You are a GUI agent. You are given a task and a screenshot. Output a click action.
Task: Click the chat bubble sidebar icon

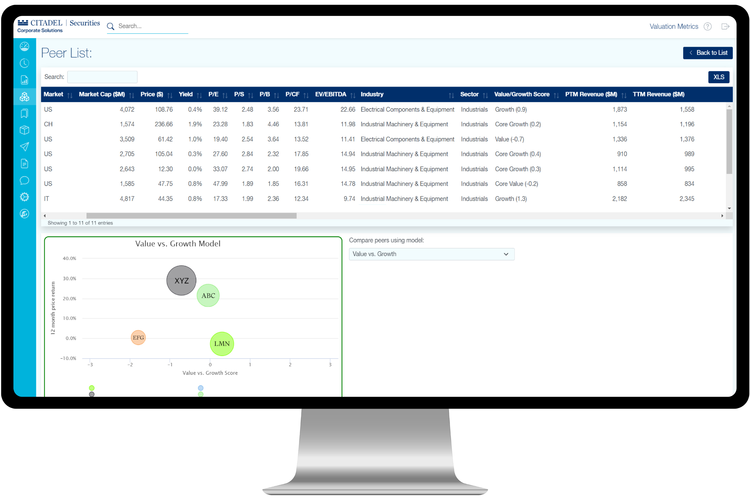tap(24, 180)
